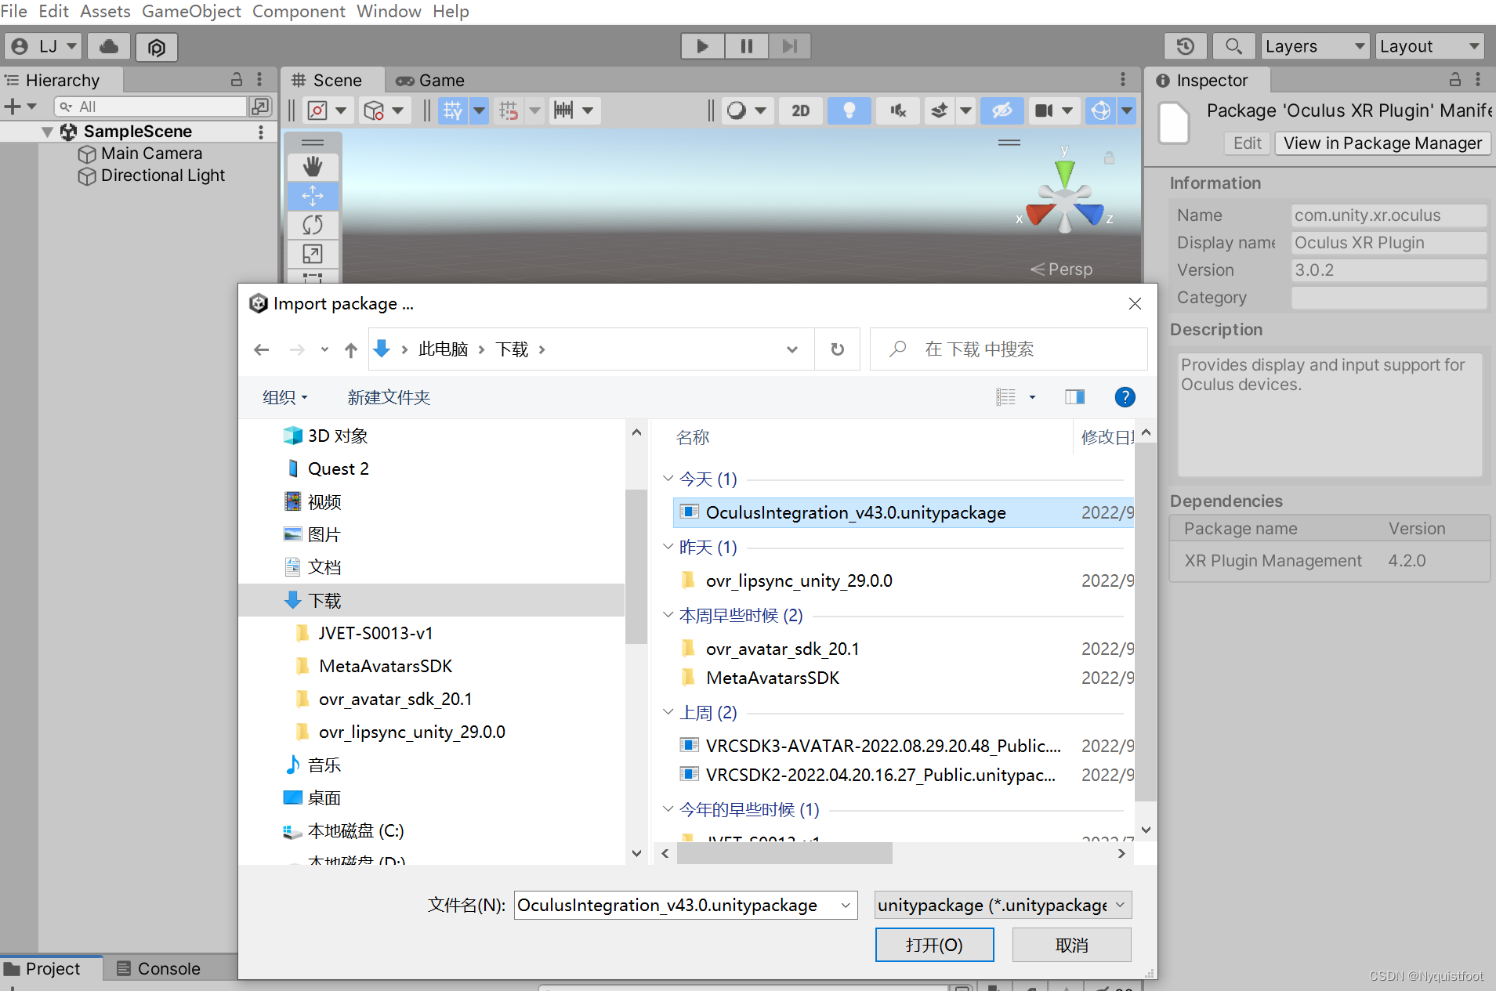The width and height of the screenshot is (1496, 991).
Task: Open the Component menu
Action: click(x=299, y=11)
